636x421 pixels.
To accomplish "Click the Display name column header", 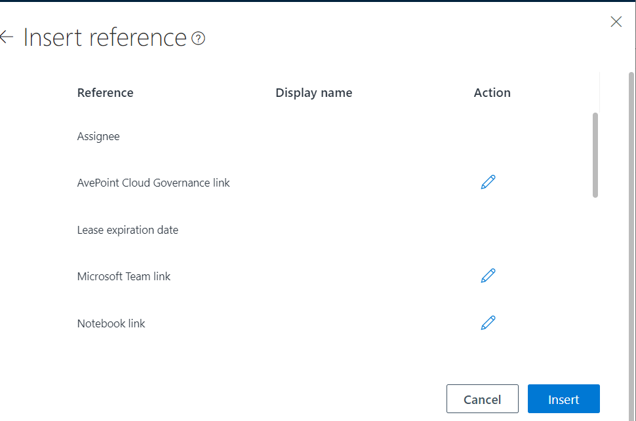I will click(313, 92).
